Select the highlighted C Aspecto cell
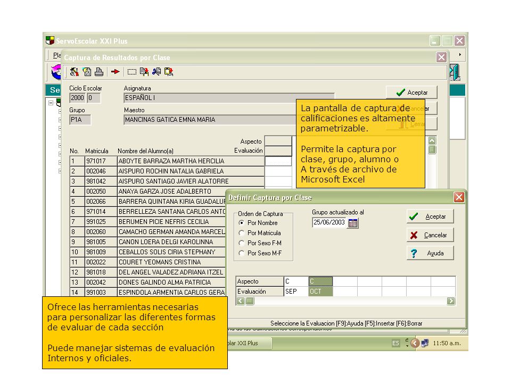This screenshot has height=383, width=511. click(320, 281)
